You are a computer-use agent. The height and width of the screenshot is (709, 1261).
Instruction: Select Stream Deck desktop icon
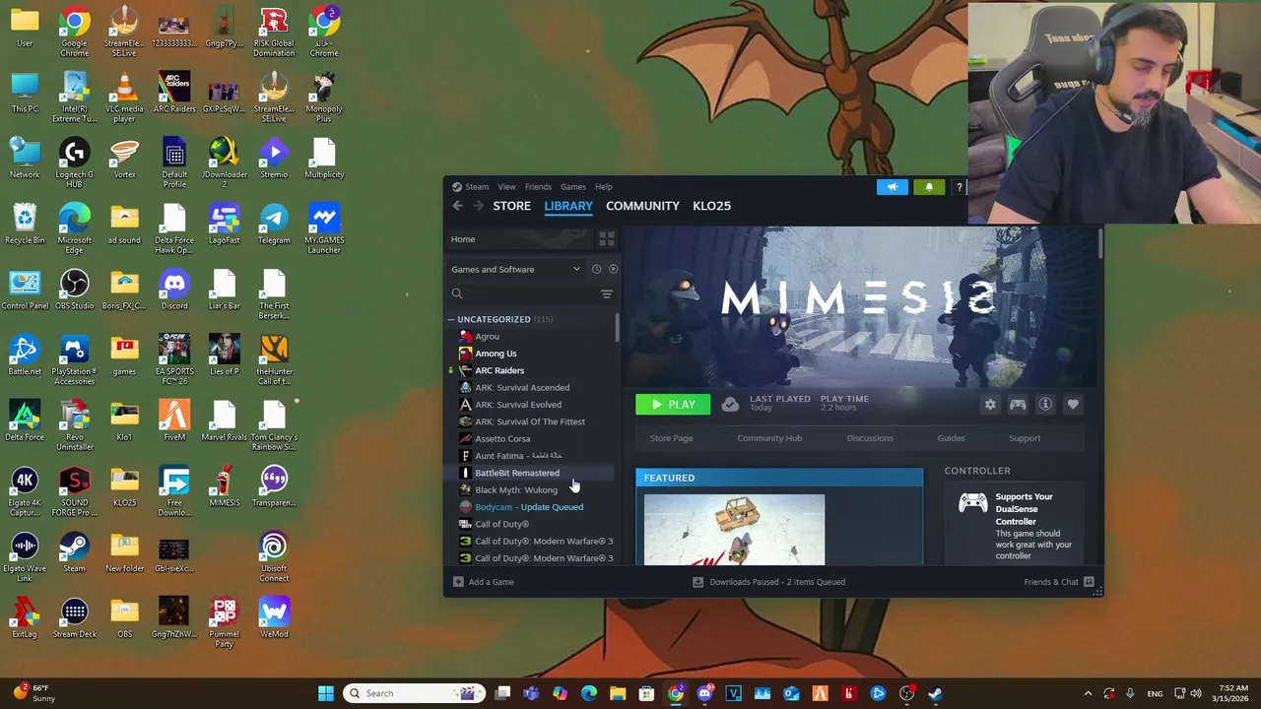[x=75, y=617]
